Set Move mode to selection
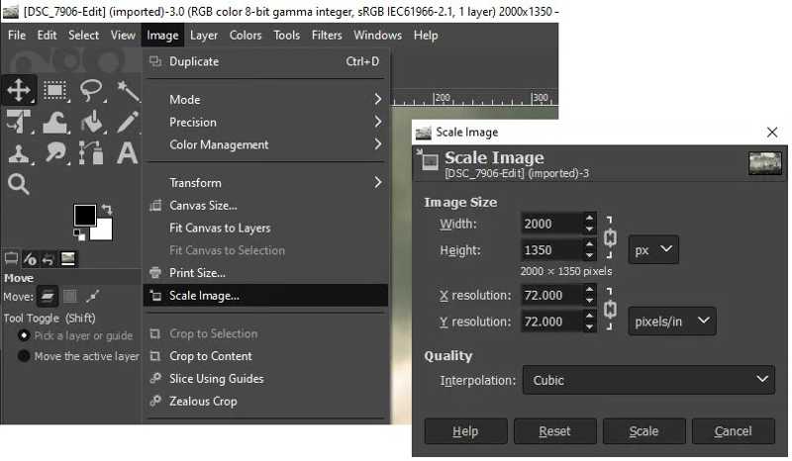Screen dimensions: 792x461 pyautogui.click(x=70, y=297)
